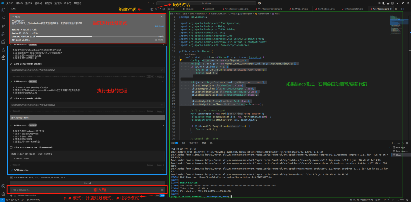
Task: Pop Cline out into editor tab
Action: [x=160, y=9]
